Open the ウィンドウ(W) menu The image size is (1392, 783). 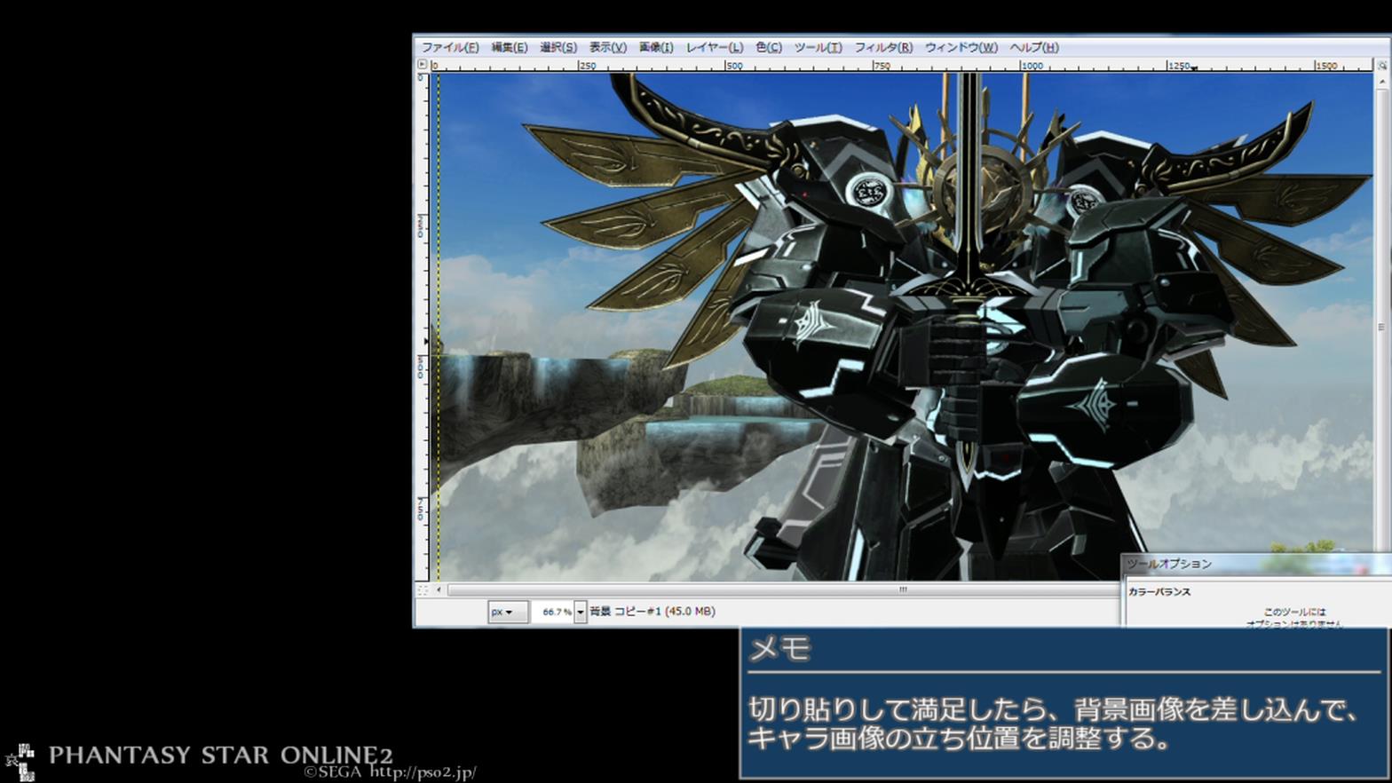coord(961,47)
